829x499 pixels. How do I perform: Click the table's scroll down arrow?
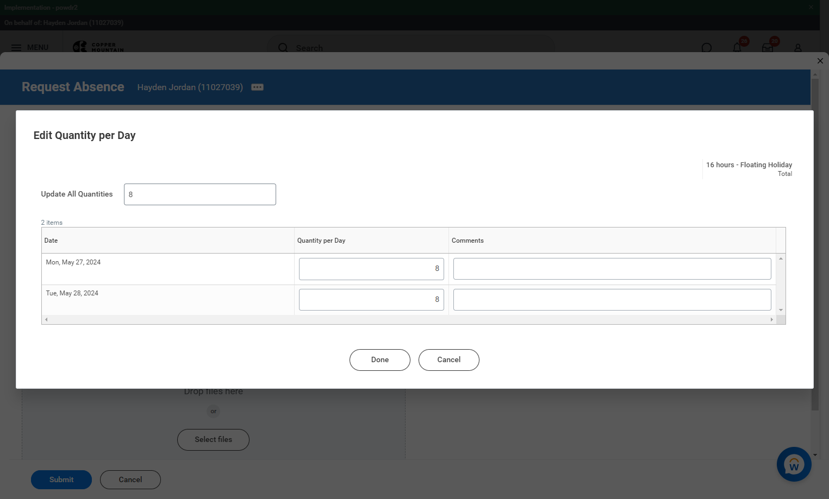(x=781, y=310)
